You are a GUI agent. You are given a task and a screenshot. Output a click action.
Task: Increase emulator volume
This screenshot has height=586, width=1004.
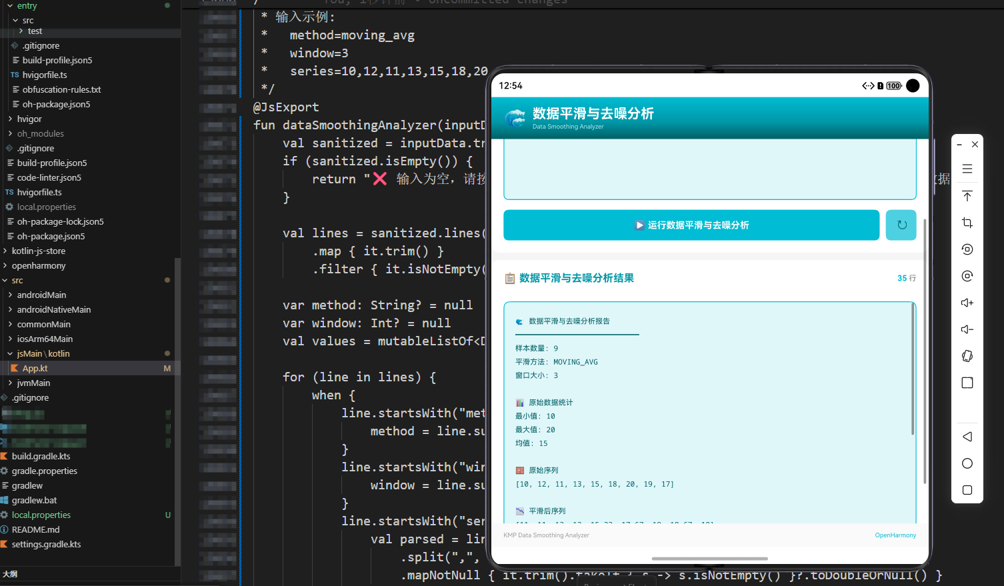pyautogui.click(x=967, y=303)
